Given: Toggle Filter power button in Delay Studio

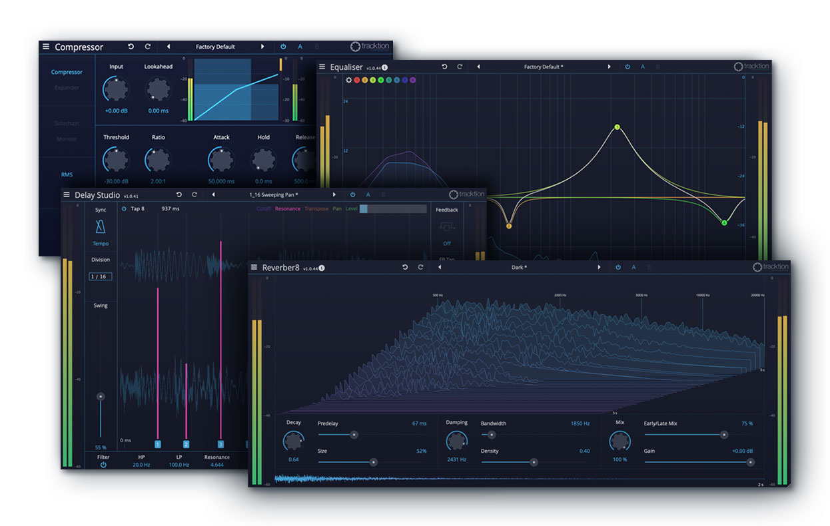Looking at the screenshot, I should tap(103, 465).
